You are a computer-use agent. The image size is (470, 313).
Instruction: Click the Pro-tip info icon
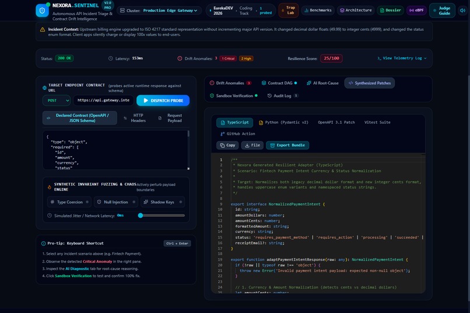(x=44, y=243)
